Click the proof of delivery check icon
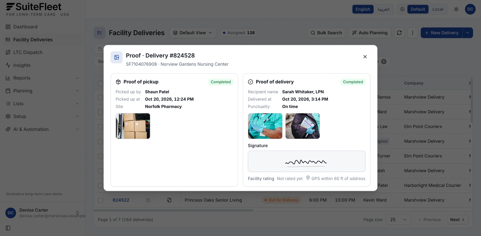 coord(251,82)
